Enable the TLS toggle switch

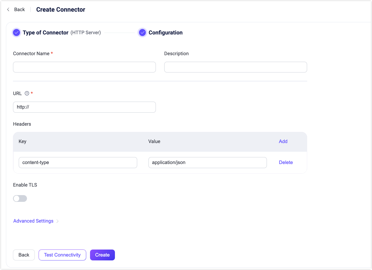pyautogui.click(x=20, y=198)
